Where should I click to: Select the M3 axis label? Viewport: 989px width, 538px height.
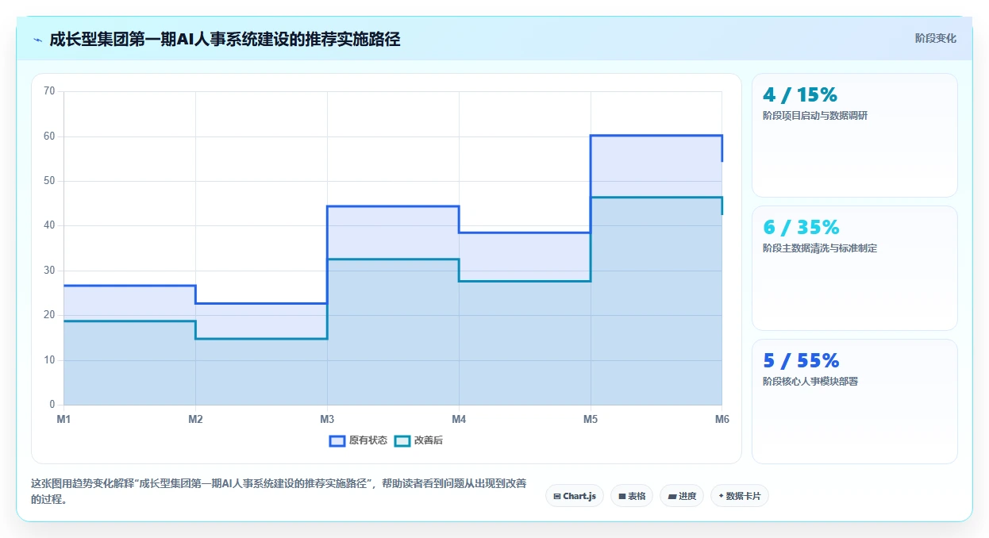coord(327,419)
